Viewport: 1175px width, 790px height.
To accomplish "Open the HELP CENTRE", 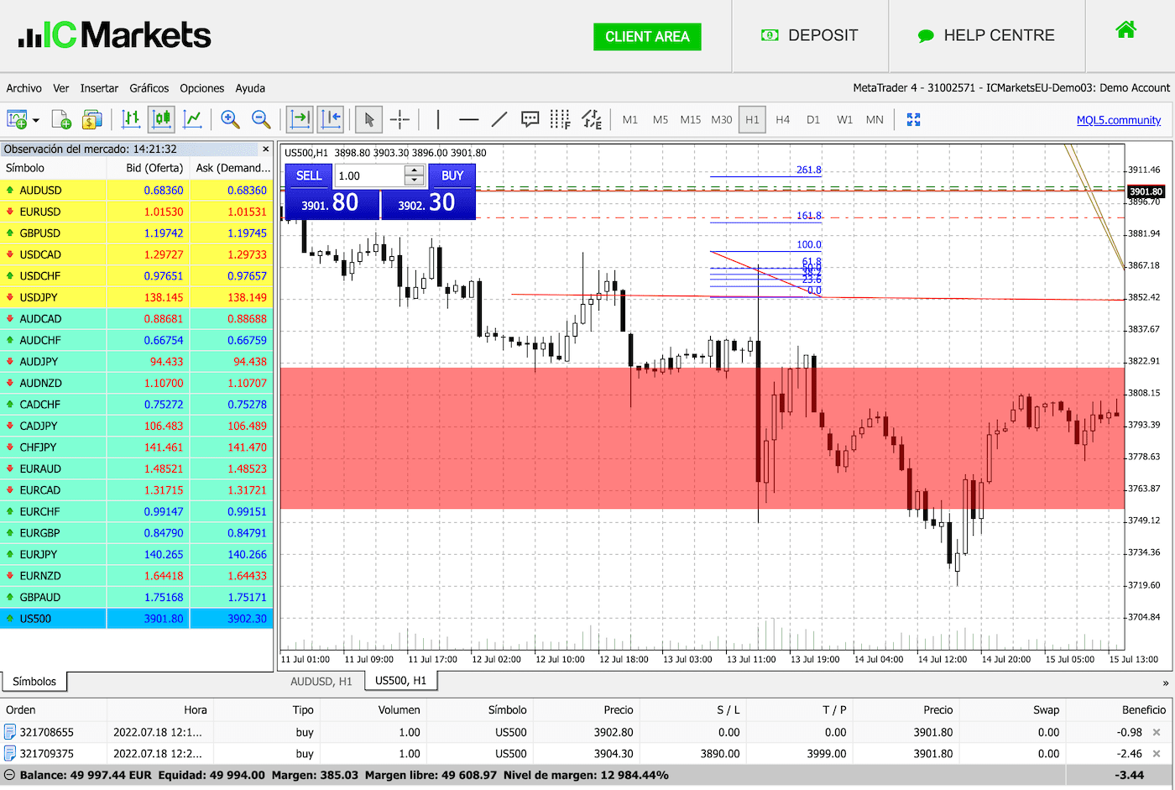I will (x=986, y=35).
